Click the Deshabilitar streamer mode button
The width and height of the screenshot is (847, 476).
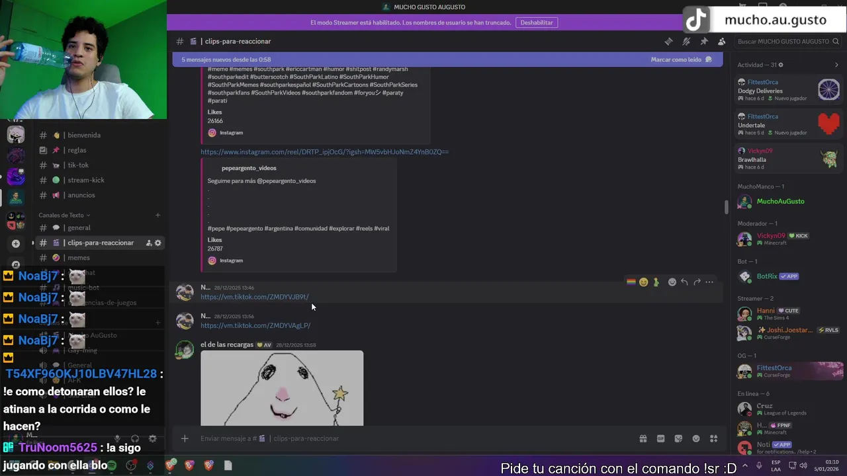[x=537, y=22]
